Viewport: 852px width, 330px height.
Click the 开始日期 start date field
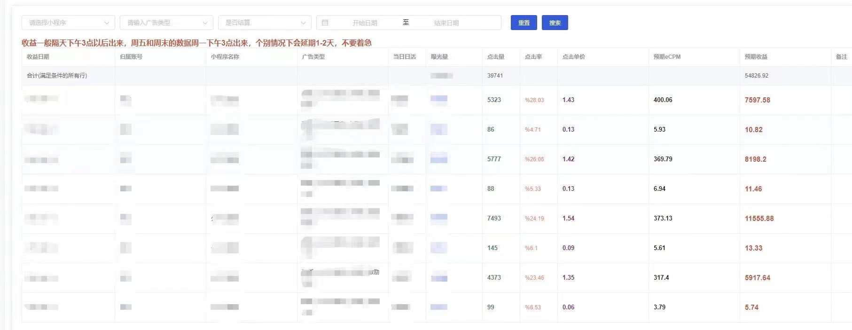pos(365,23)
